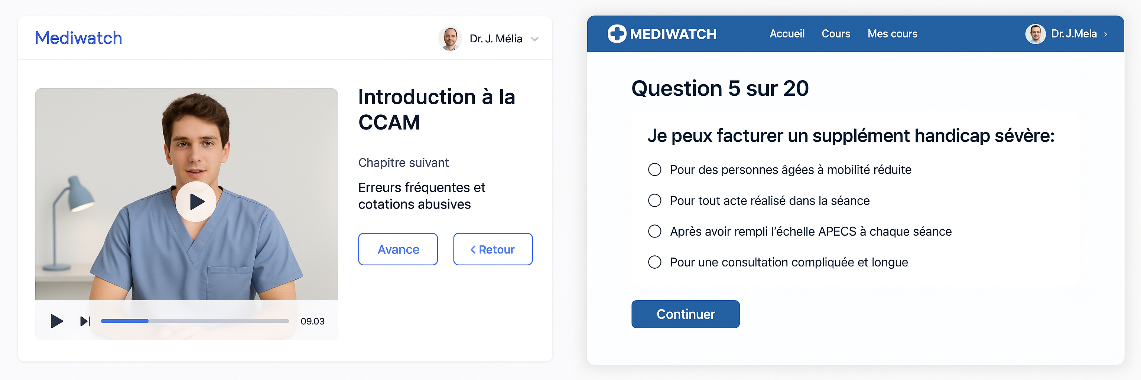Click the Avance button
The width and height of the screenshot is (1141, 380).
pos(398,249)
